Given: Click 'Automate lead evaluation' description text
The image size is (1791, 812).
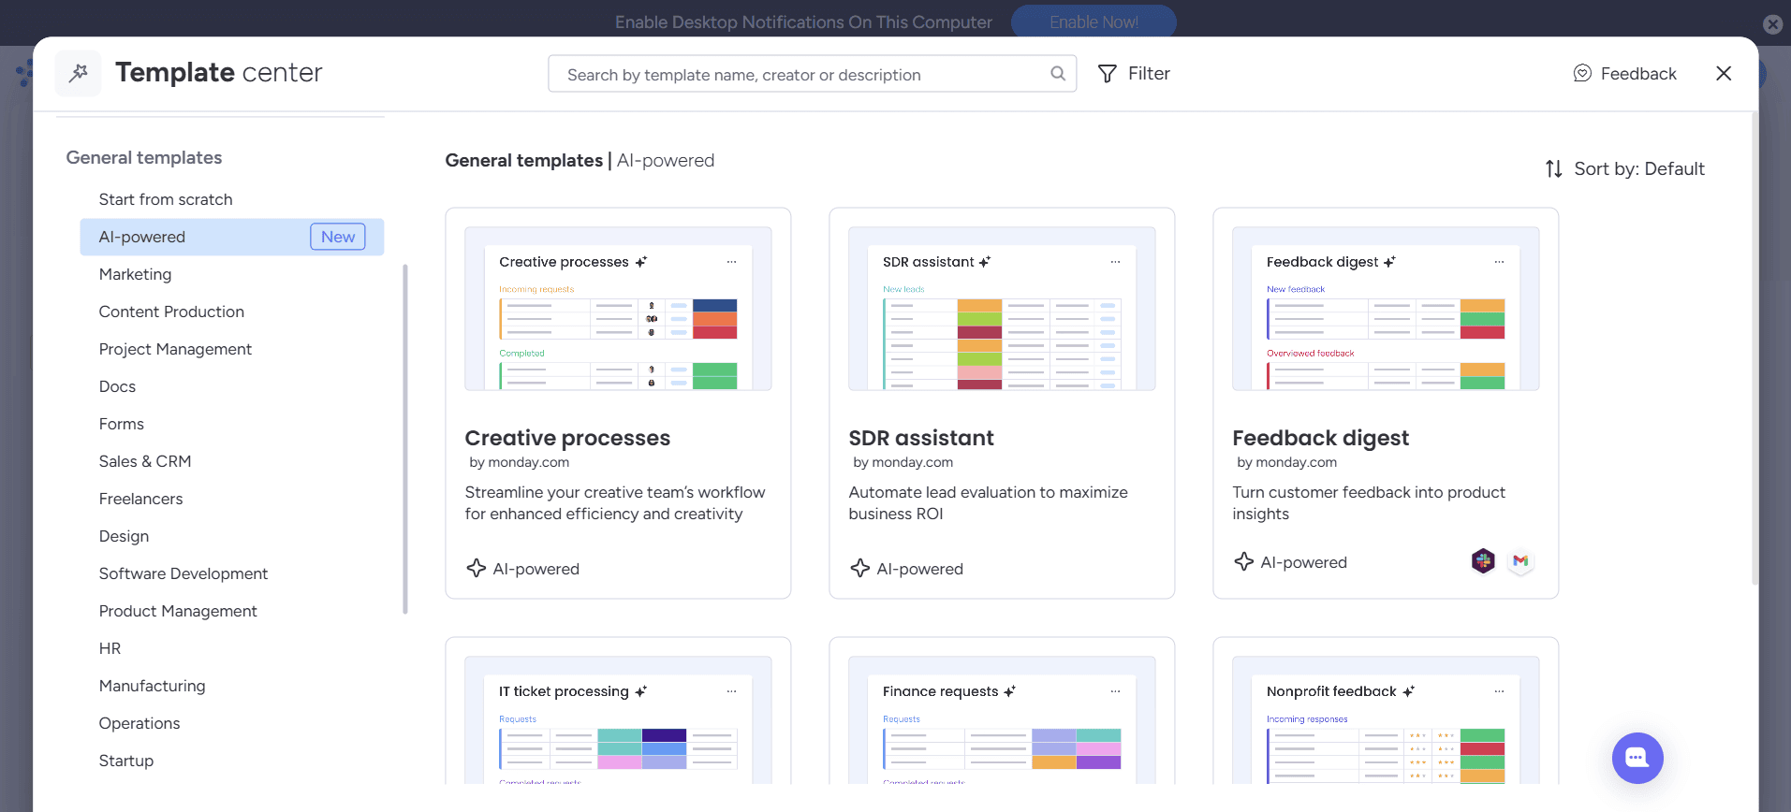Looking at the screenshot, I should 988,502.
